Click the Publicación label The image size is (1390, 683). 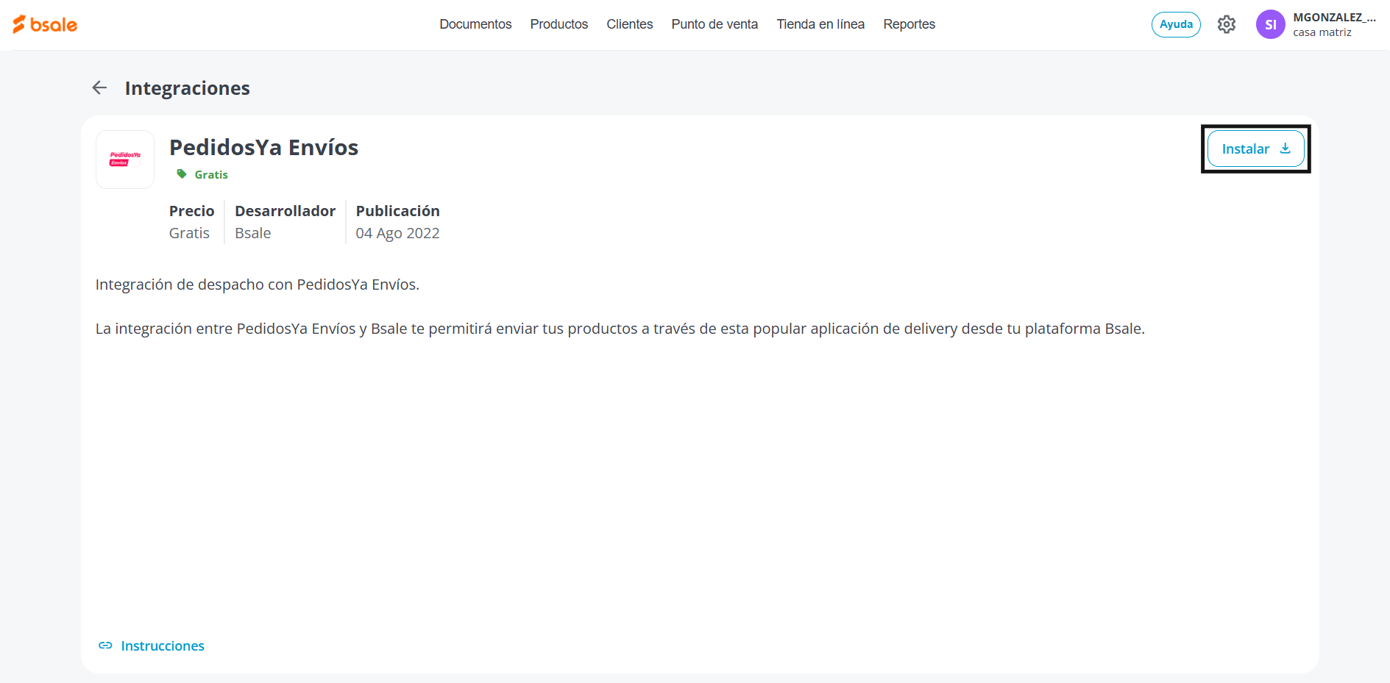398,211
